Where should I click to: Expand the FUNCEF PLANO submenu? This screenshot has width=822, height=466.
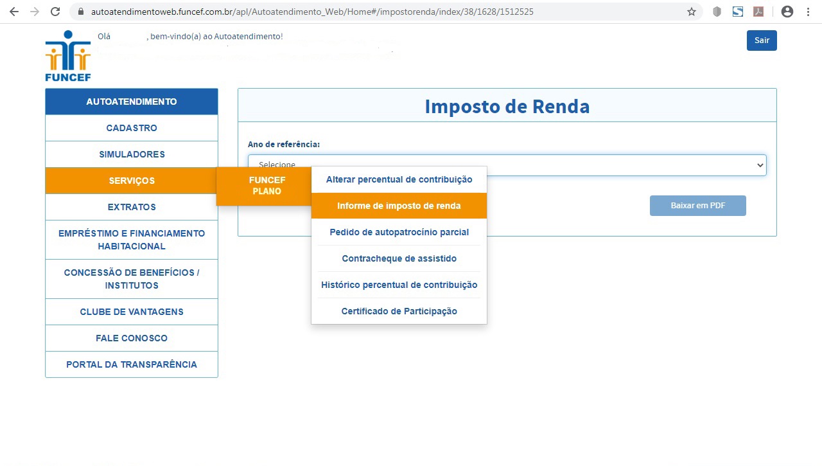click(x=267, y=186)
